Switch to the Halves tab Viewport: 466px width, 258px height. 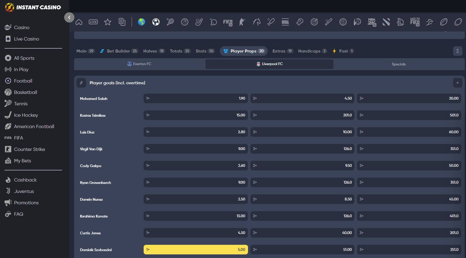(x=154, y=51)
